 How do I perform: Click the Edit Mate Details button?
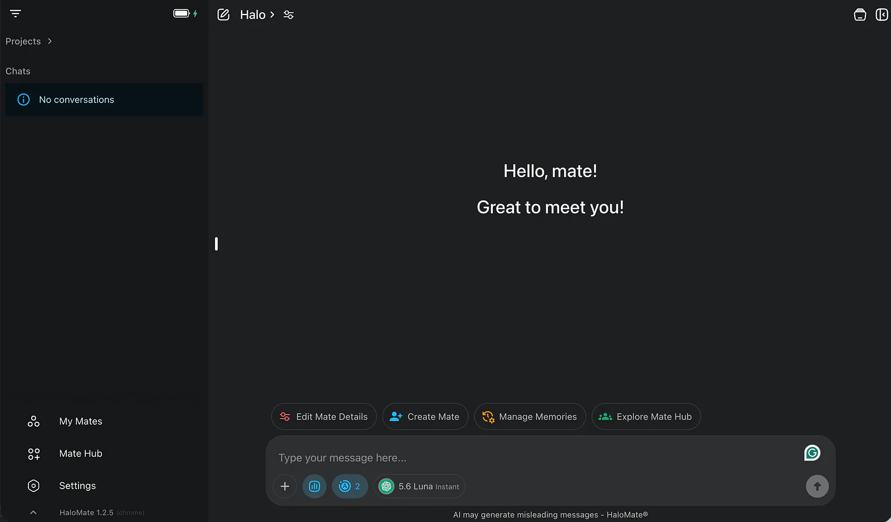tap(324, 416)
